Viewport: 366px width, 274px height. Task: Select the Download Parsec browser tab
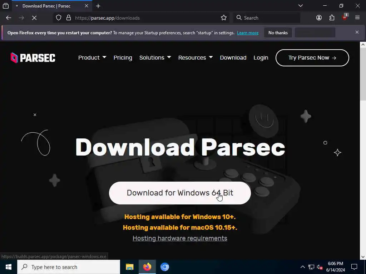point(51,6)
